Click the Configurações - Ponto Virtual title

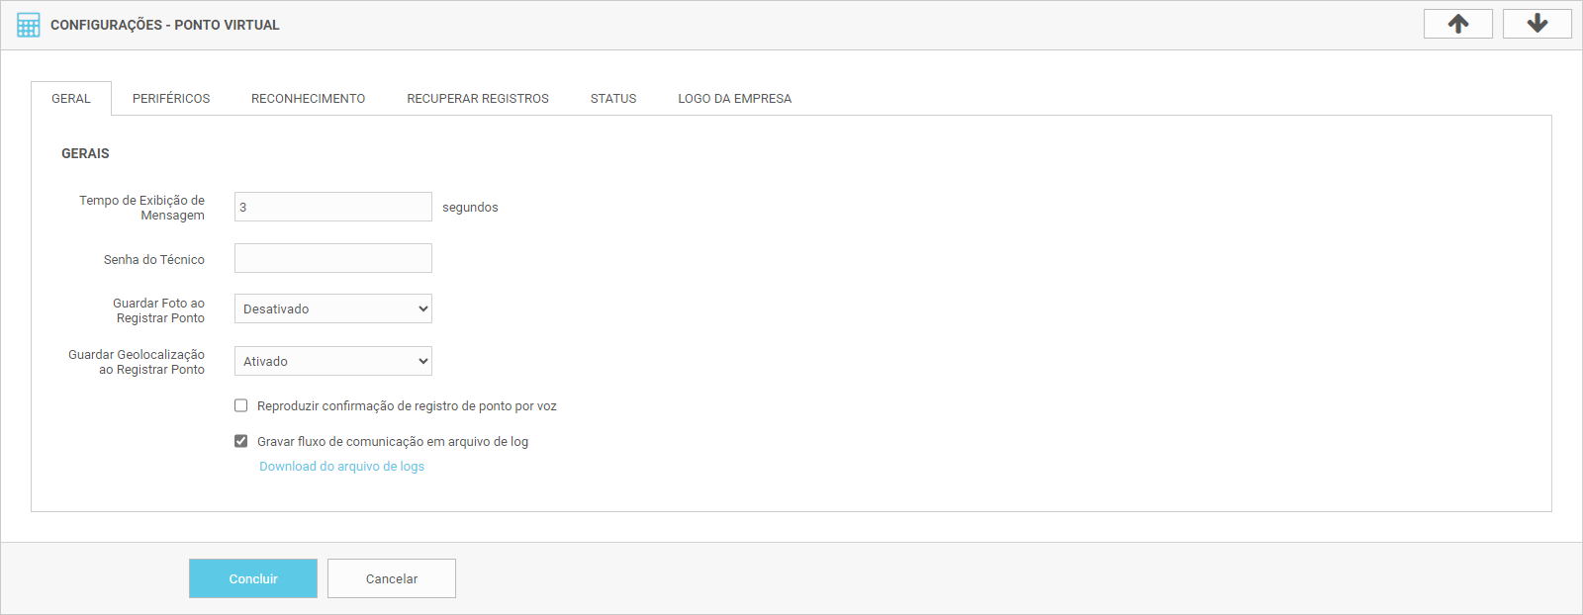164,25
